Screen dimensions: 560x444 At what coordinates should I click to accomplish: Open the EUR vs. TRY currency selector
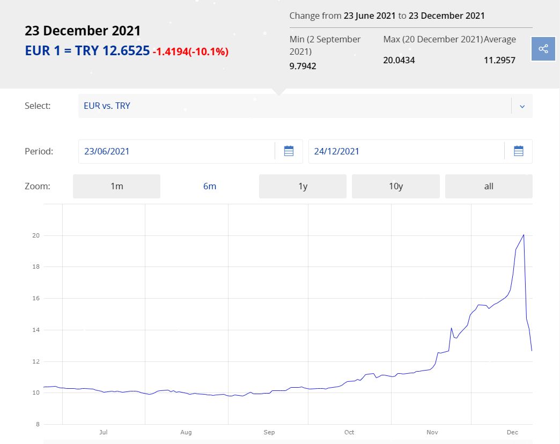coord(294,106)
